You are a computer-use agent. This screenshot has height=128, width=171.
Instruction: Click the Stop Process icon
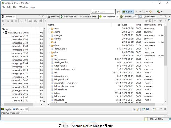coord(30,21)
